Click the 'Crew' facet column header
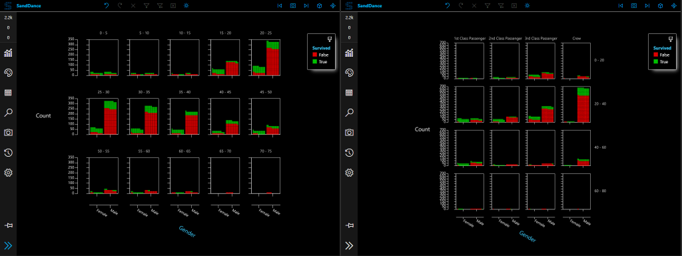Image resolution: width=682 pixels, height=256 pixels. point(576,38)
